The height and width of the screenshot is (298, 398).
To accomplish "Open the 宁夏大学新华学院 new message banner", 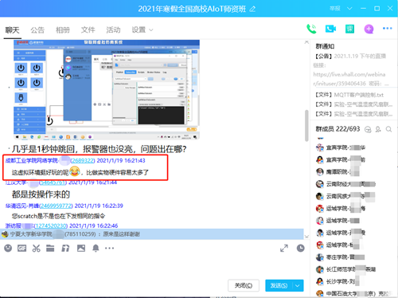I will pyautogui.click(x=152, y=234).
